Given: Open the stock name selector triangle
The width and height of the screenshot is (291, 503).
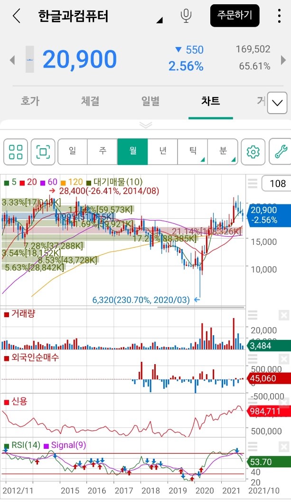Looking at the screenshot, I should point(160,20).
